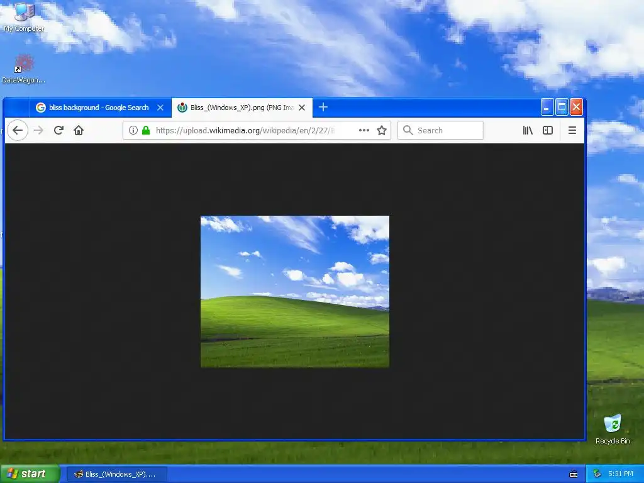Select the DataWagon desktop shortcut
This screenshot has height=483, width=644.
click(x=23, y=69)
